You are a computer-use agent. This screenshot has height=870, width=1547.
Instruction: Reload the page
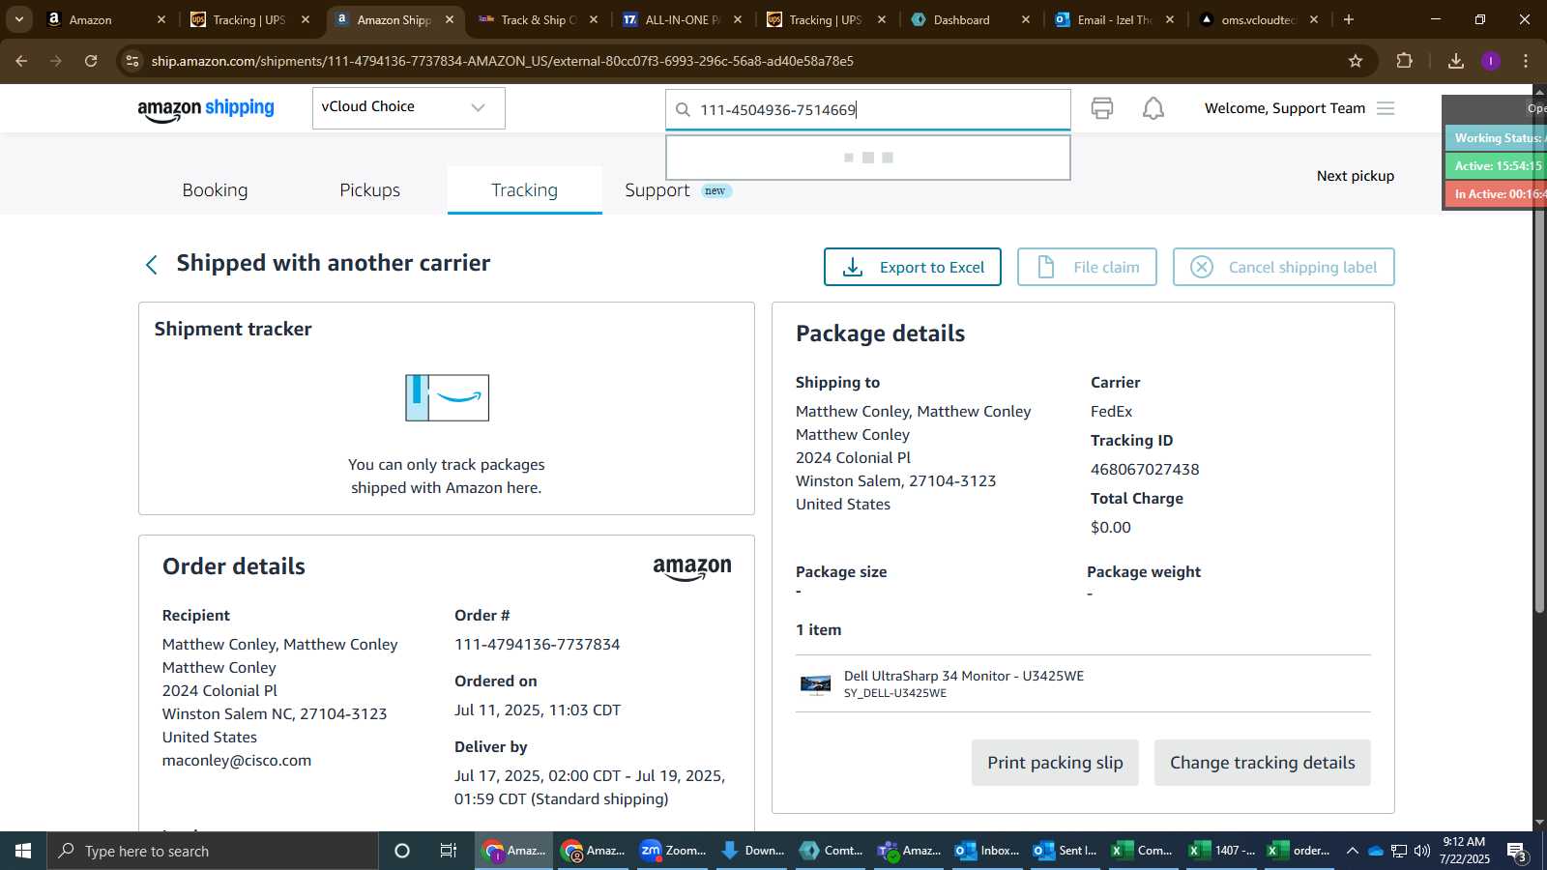(91, 61)
